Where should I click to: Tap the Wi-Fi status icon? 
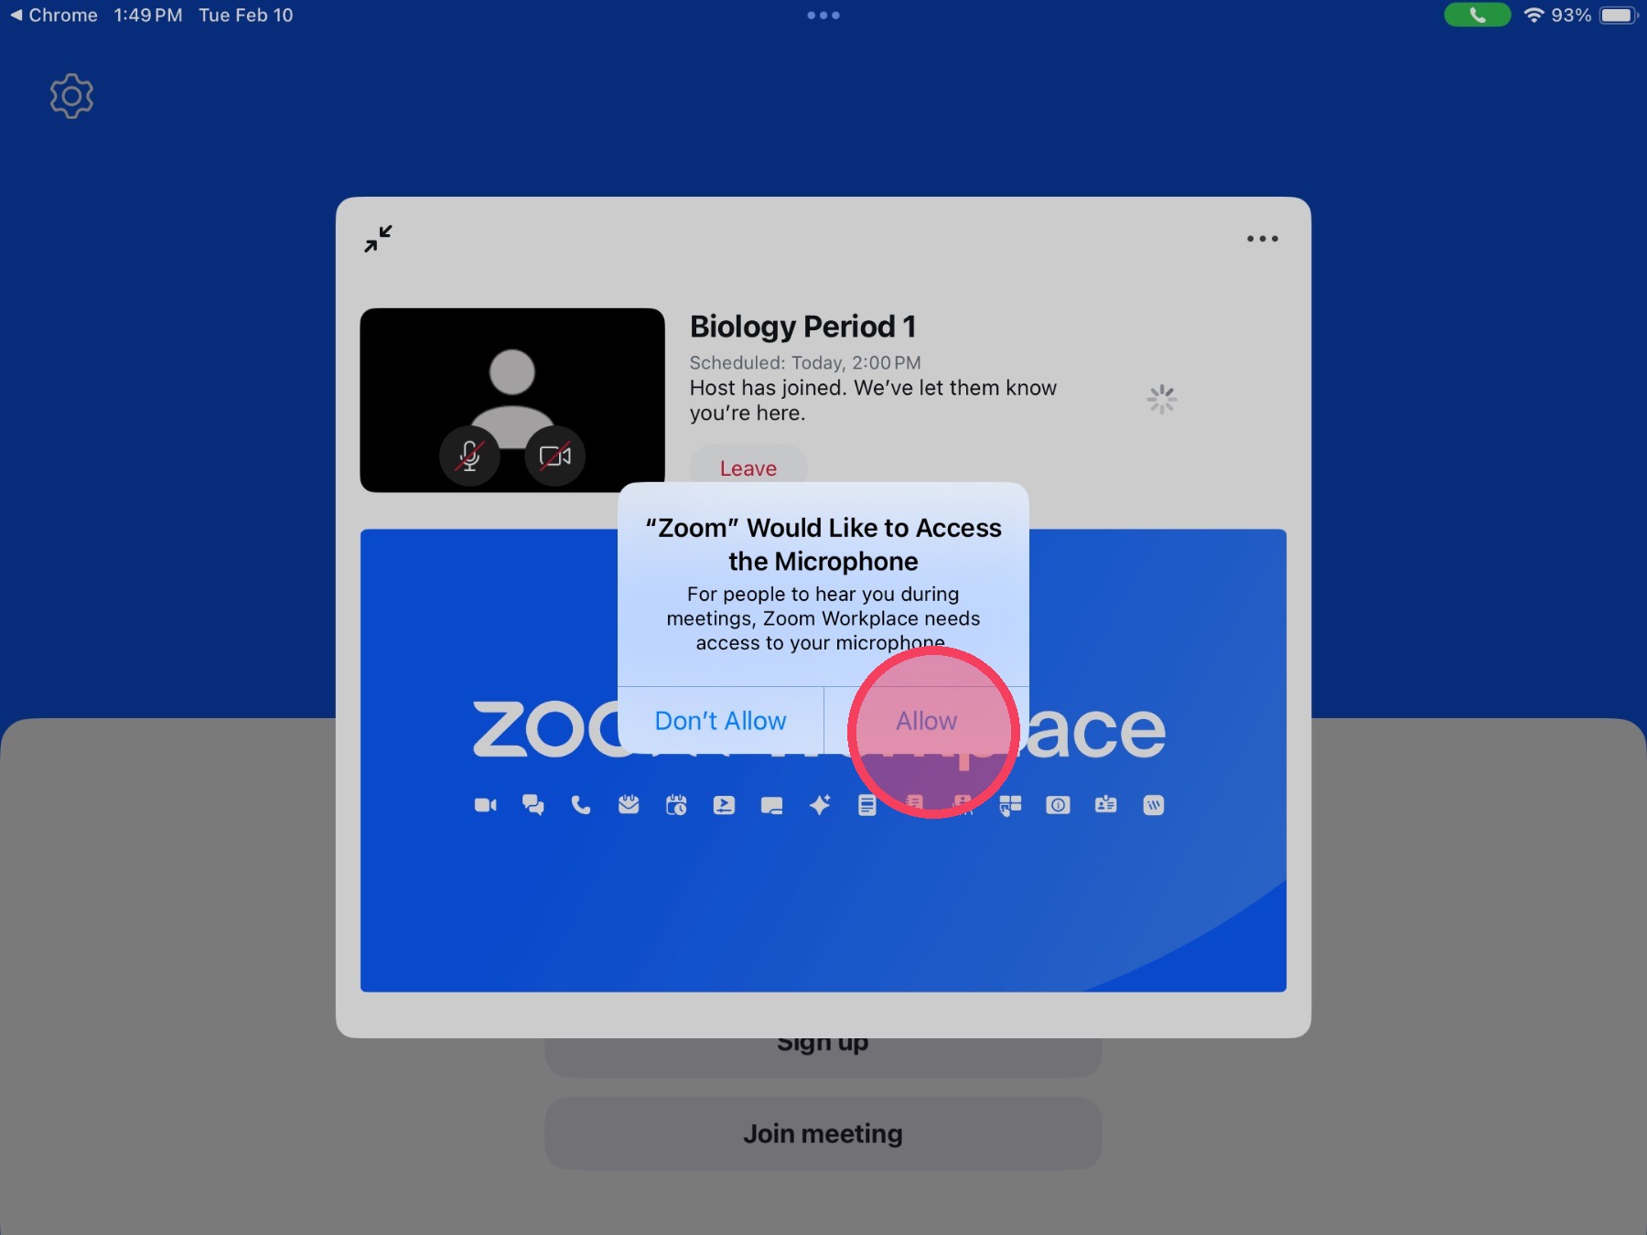coord(1534,16)
